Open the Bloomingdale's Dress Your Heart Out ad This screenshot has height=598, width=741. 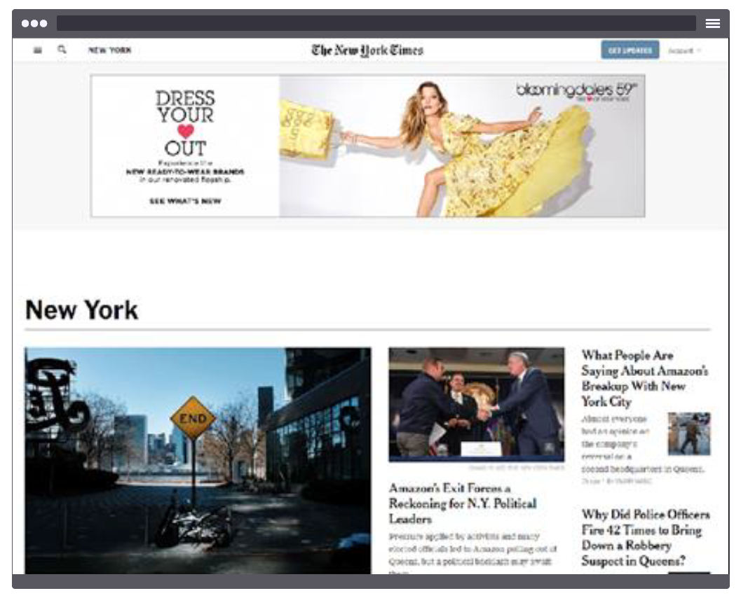click(x=367, y=146)
